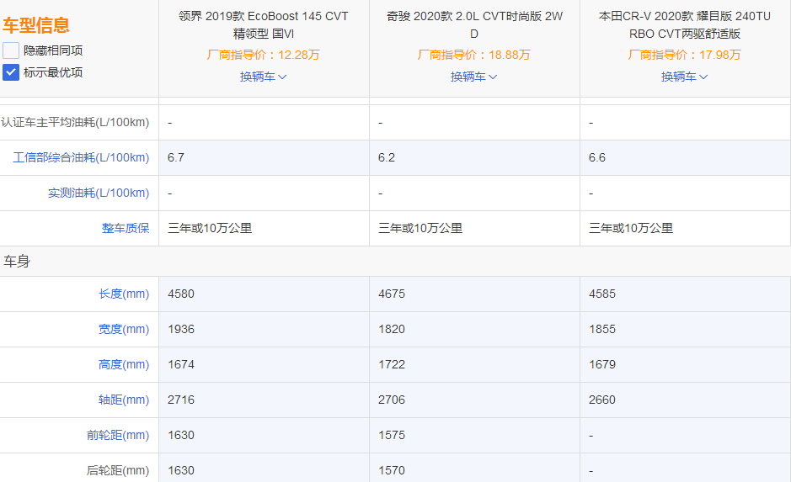This screenshot has width=791, height=482.
Task: Open 换辆车 dropdown under 本田CR-V 2020款
Action: [685, 77]
